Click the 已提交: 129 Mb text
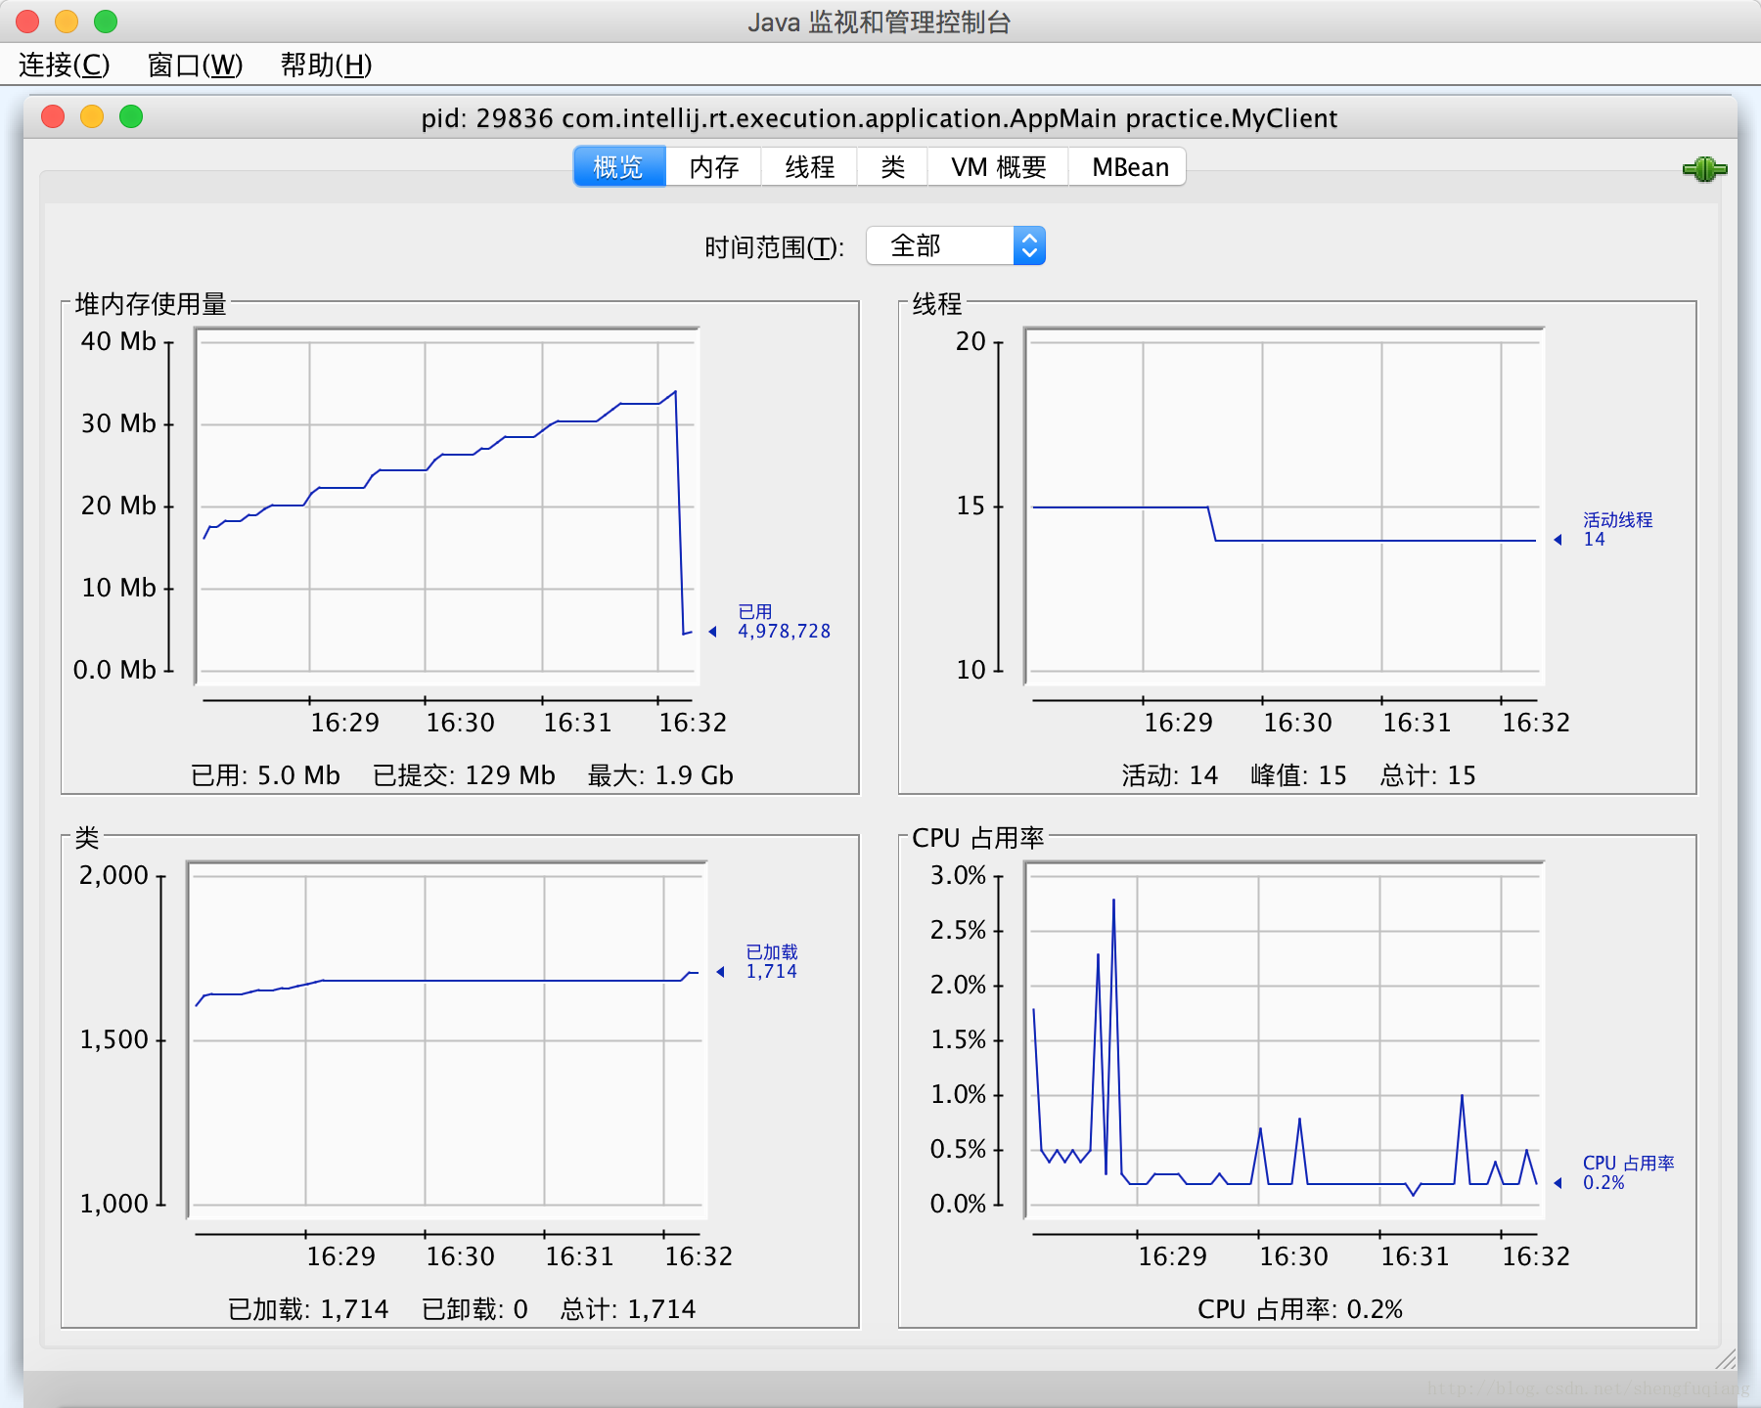The image size is (1761, 1408). tap(464, 775)
